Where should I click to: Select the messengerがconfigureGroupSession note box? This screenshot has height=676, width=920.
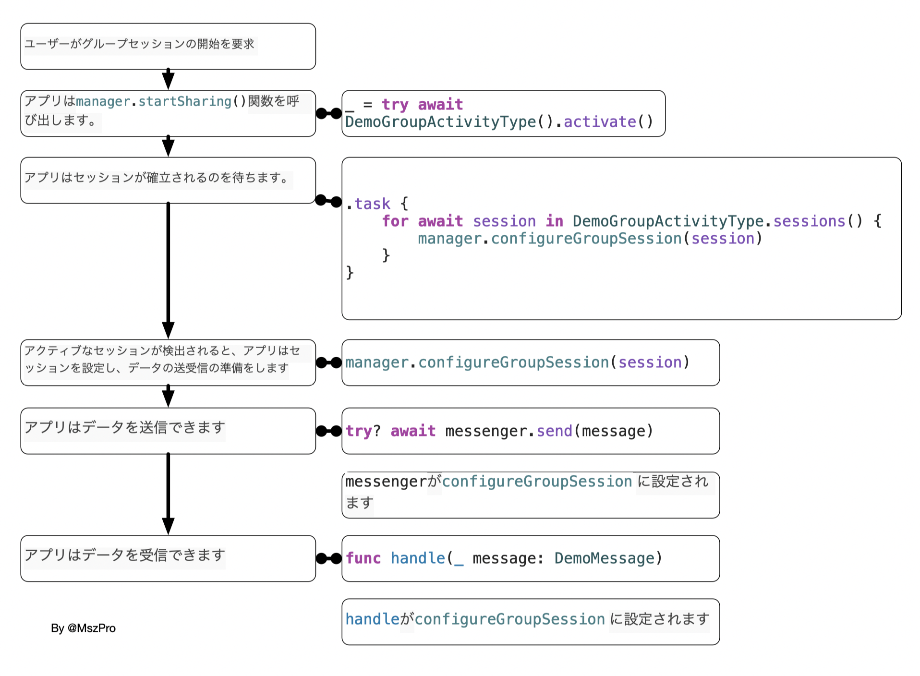[531, 495]
